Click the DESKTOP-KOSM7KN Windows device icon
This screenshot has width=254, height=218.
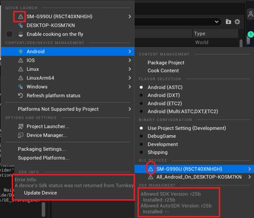point(21,26)
